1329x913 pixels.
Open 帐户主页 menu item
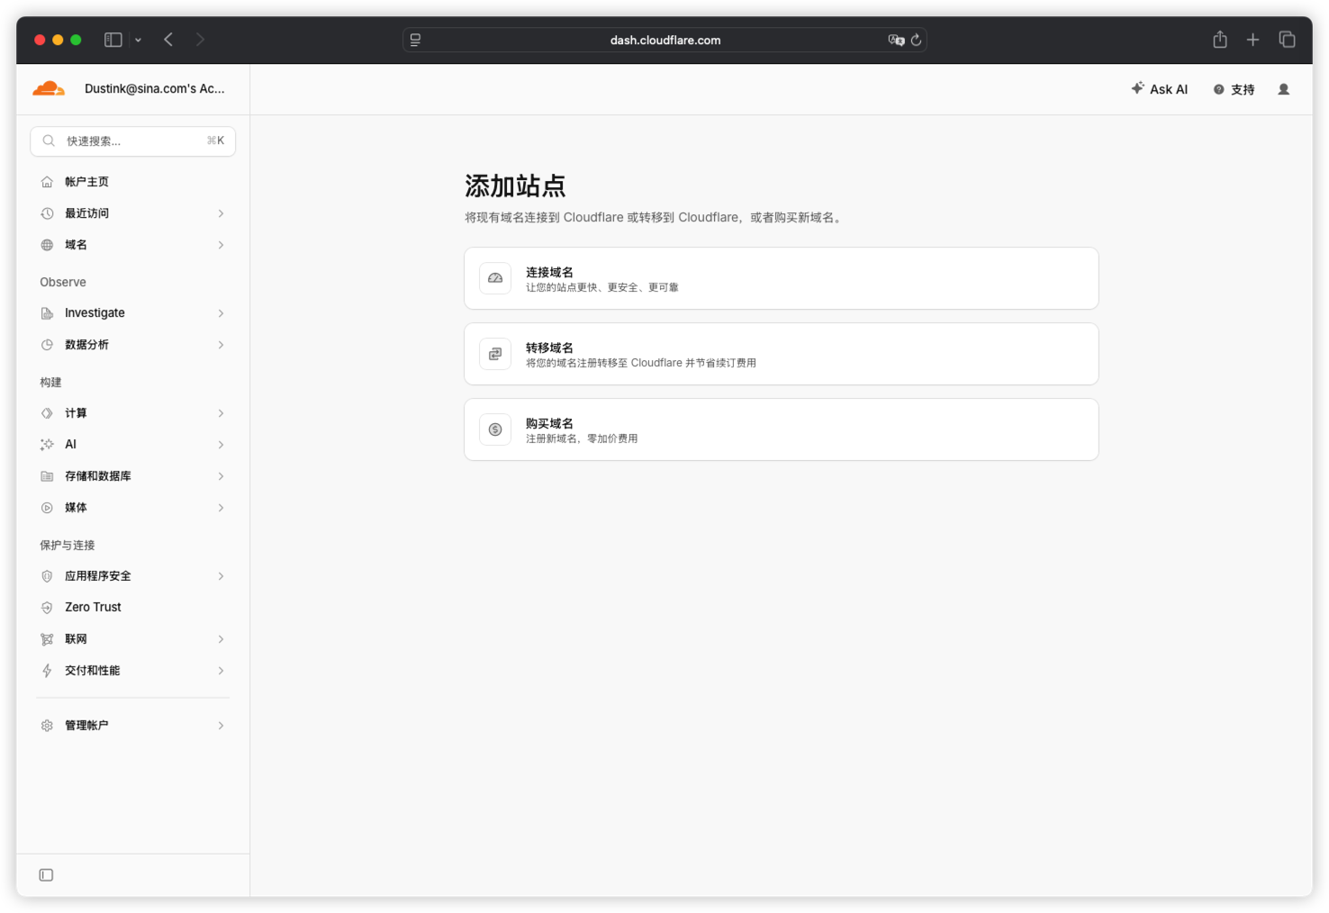(133, 182)
